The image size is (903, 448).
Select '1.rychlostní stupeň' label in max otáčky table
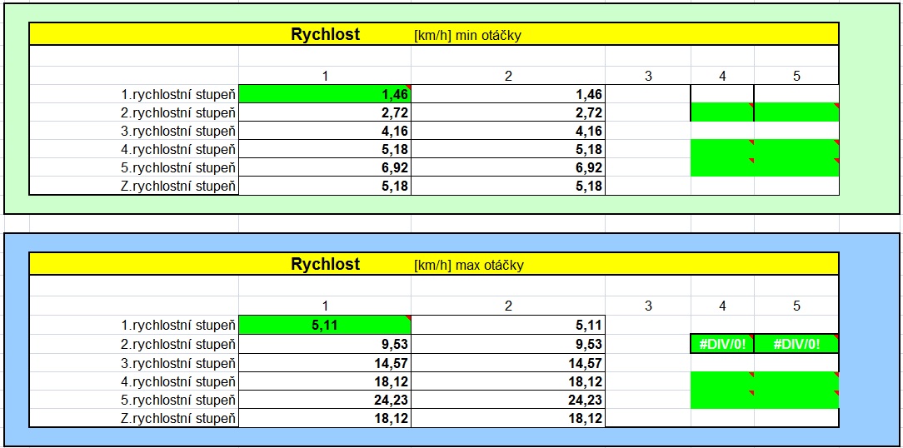178,326
